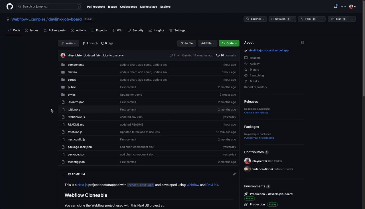Screen dimensions: 365x209
Task: Open comment count on latest commit
Action: (x=172, y=55)
